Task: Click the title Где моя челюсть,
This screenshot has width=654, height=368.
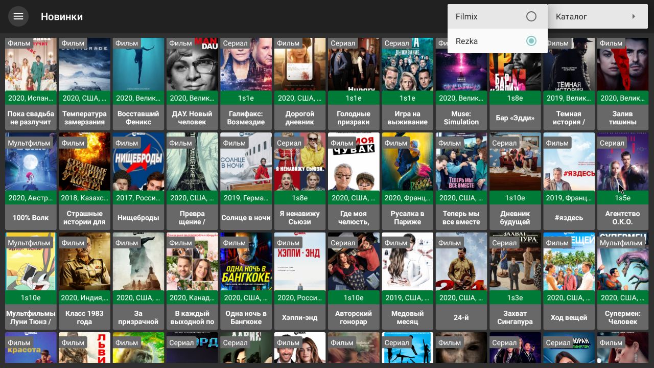Action: coord(354,218)
